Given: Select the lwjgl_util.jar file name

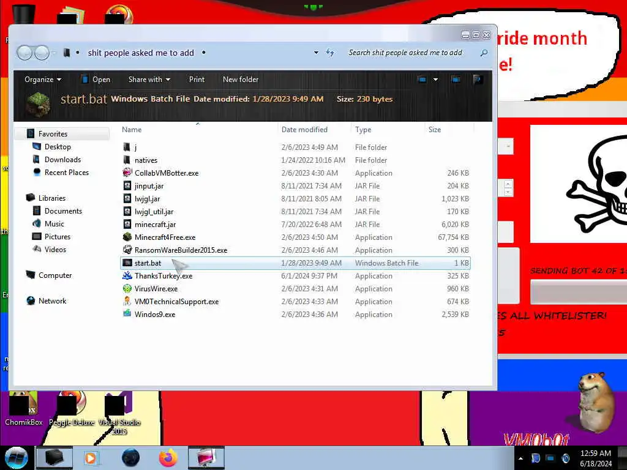Looking at the screenshot, I should [154, 211].
